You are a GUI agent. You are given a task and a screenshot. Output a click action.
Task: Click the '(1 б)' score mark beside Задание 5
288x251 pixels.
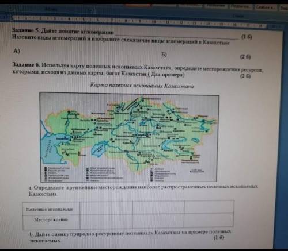tap(247, 37)
